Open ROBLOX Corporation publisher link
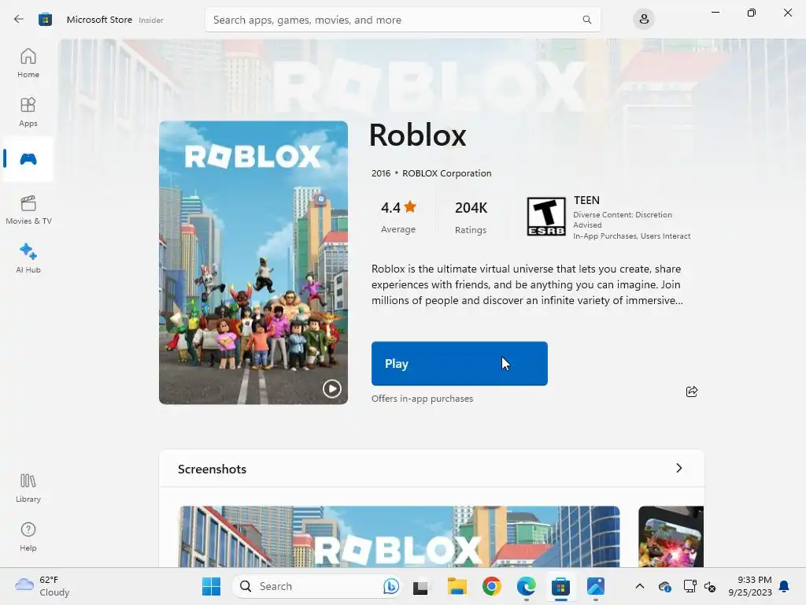 (x=447, y=173)
